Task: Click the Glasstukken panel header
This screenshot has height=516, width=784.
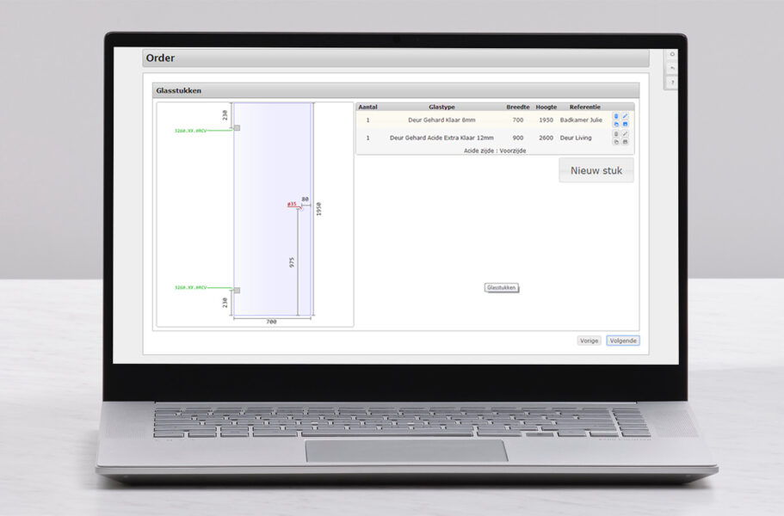Action: [396, 90]
